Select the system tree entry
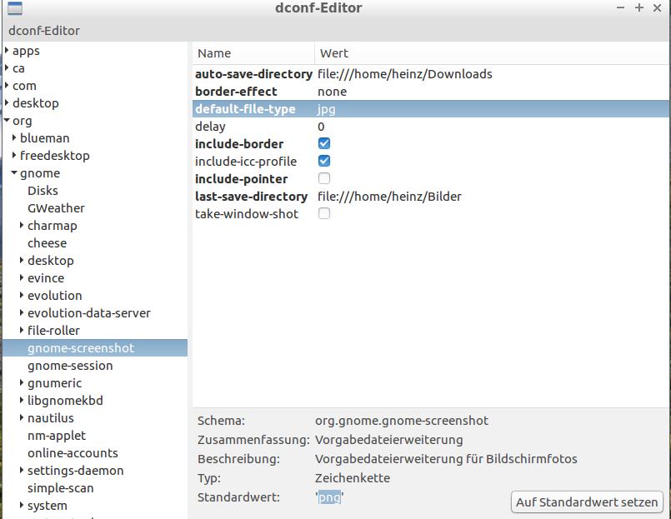671x519 pixels. coord(47,506)
